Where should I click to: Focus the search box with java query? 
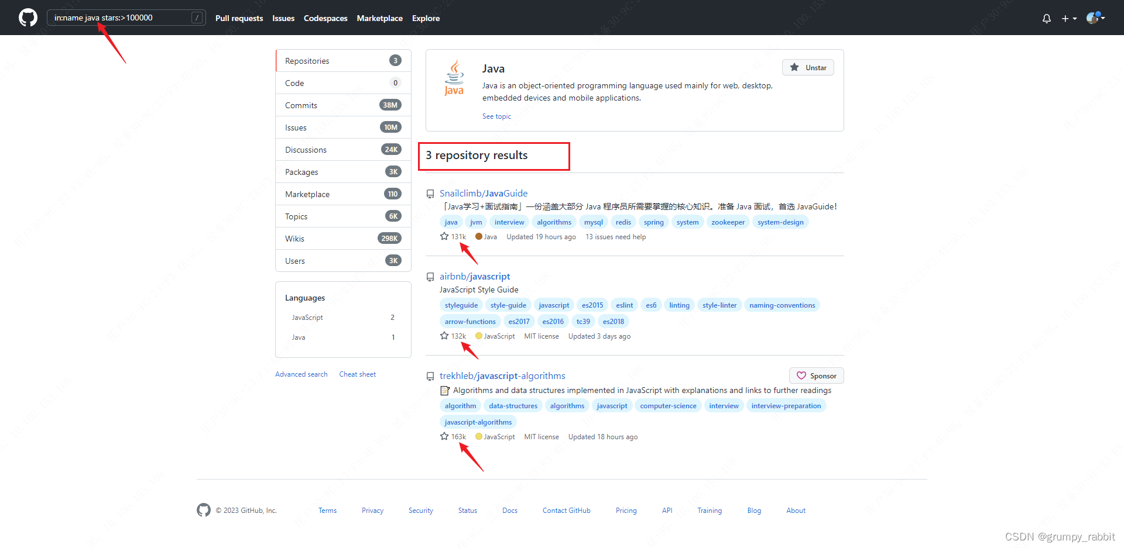pos(126,18)
